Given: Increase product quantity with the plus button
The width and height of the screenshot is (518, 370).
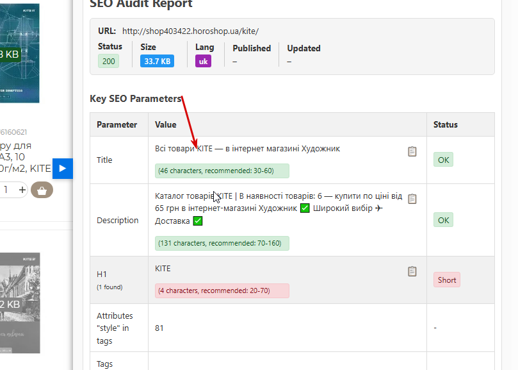Looking at the screenshot, I should click(x=22, y=190).
